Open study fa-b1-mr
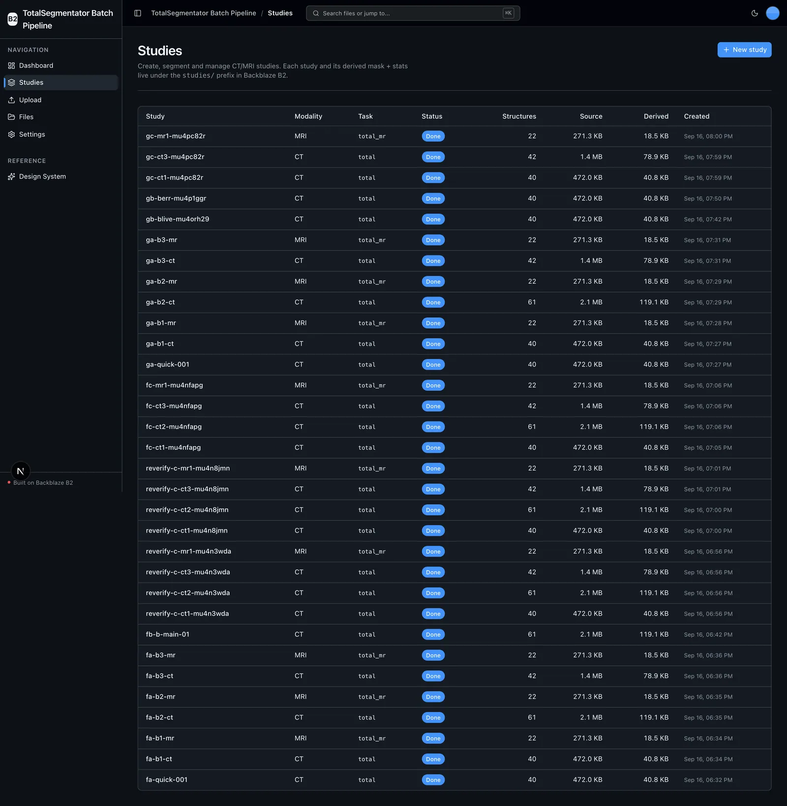Viewport: 787px width, 806px height. pyautogui.click(x=160, y=739)
